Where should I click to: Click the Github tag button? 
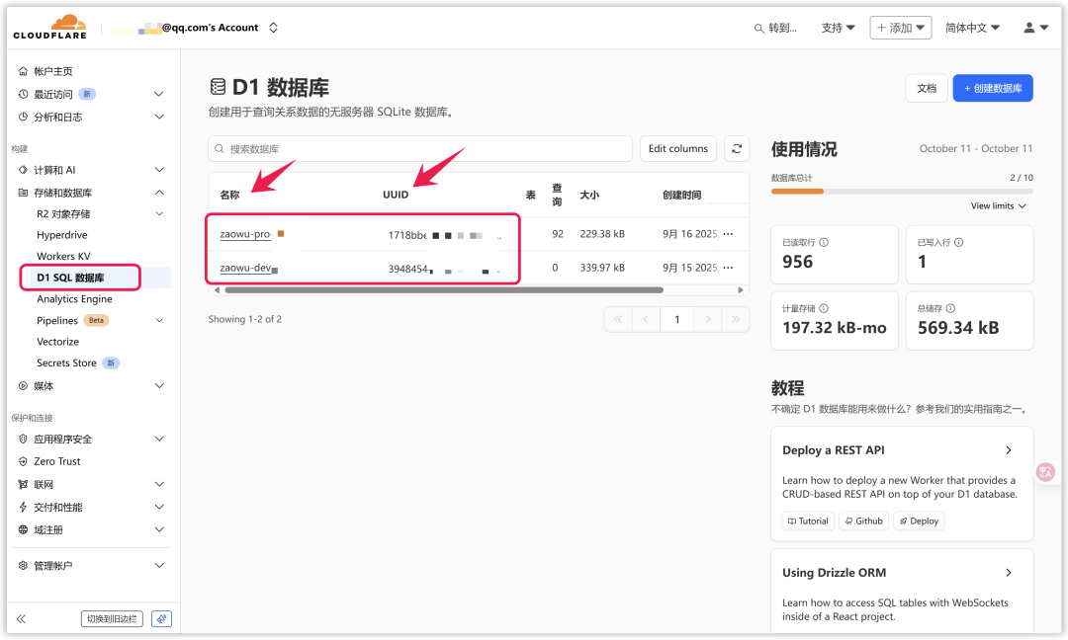click(863, 521)
